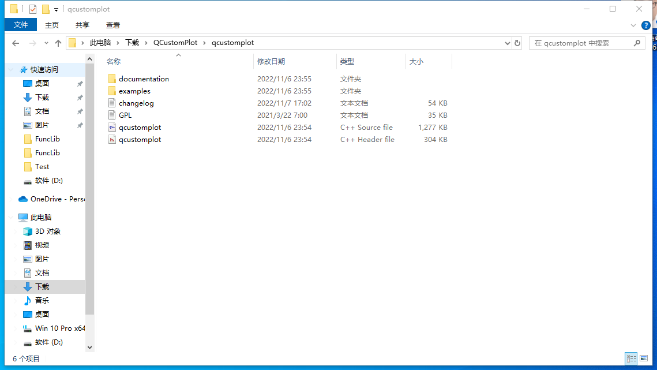Click QCustomPlot in the breadcrumb path

click(175, 43)
